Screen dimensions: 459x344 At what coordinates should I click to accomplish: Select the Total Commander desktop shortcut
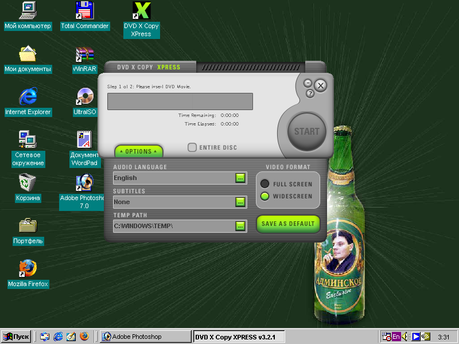click(85, 12)
